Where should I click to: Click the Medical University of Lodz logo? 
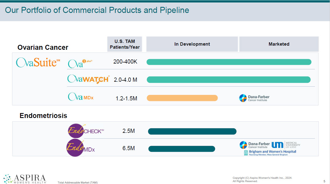click(x=286, y=145)
